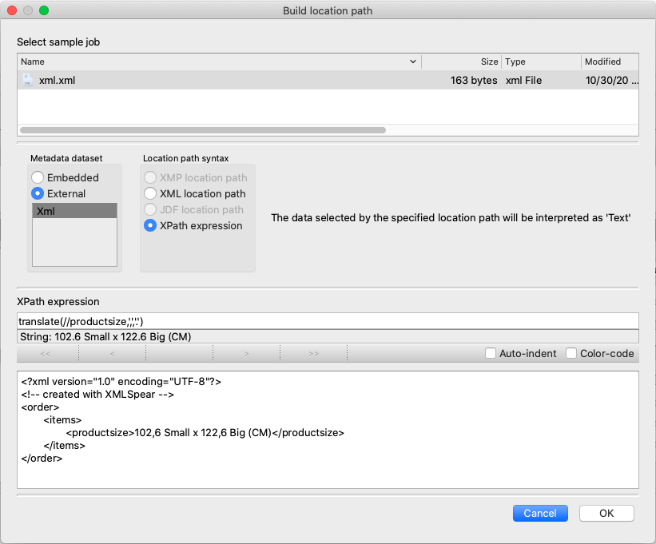Image resolution: width=656 pixels, height=544 pixels.
Task: Enable the Auto-indent checkbox
Action: coord(492,353)
